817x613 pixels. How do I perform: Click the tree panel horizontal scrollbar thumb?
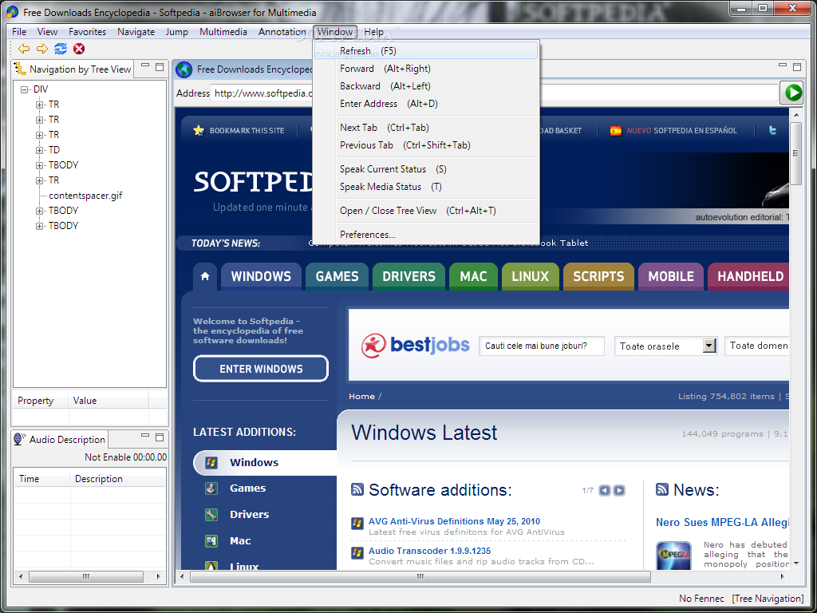86,576
